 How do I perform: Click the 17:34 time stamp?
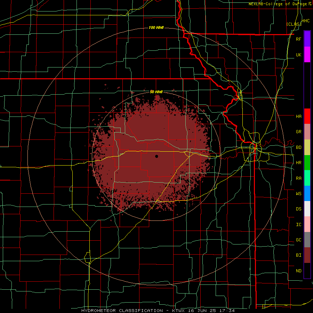point(227,311)
